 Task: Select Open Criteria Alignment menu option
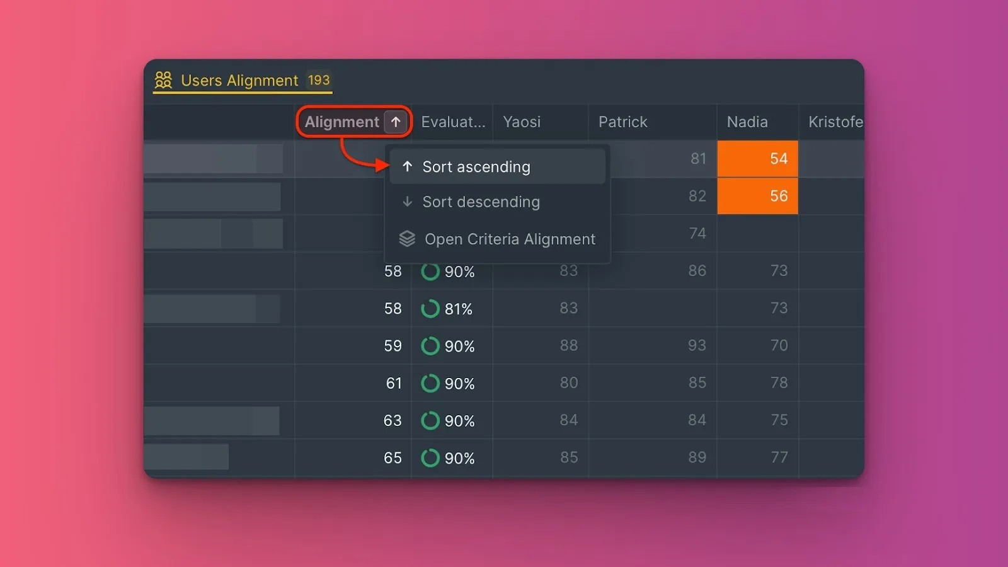510,239
